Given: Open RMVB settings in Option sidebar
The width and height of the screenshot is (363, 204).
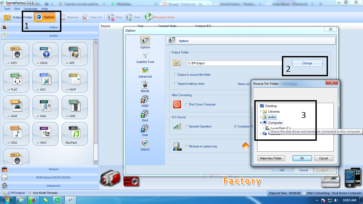Looking at the screenshot, I should (145, 87).
